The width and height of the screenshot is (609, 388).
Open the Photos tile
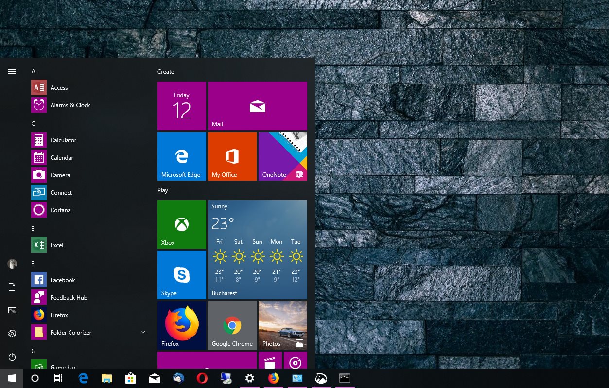click(283, 325)
